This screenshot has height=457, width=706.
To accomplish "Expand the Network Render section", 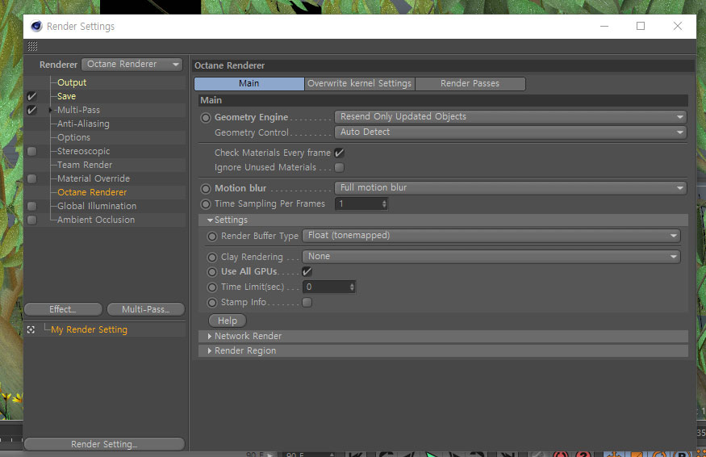I will pos(248,336).
